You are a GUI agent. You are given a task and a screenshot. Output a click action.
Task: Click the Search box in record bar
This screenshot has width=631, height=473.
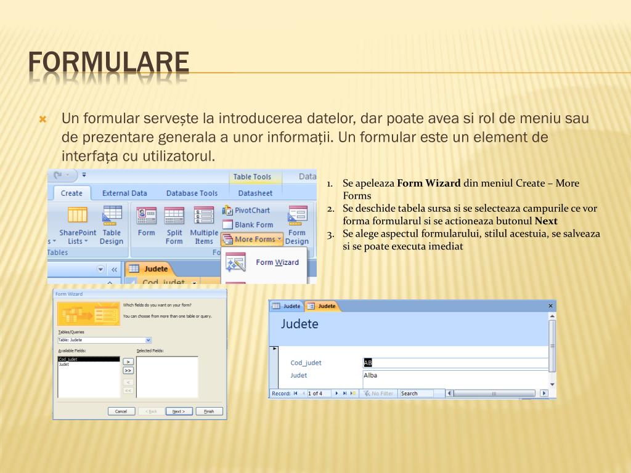(417, 394)
